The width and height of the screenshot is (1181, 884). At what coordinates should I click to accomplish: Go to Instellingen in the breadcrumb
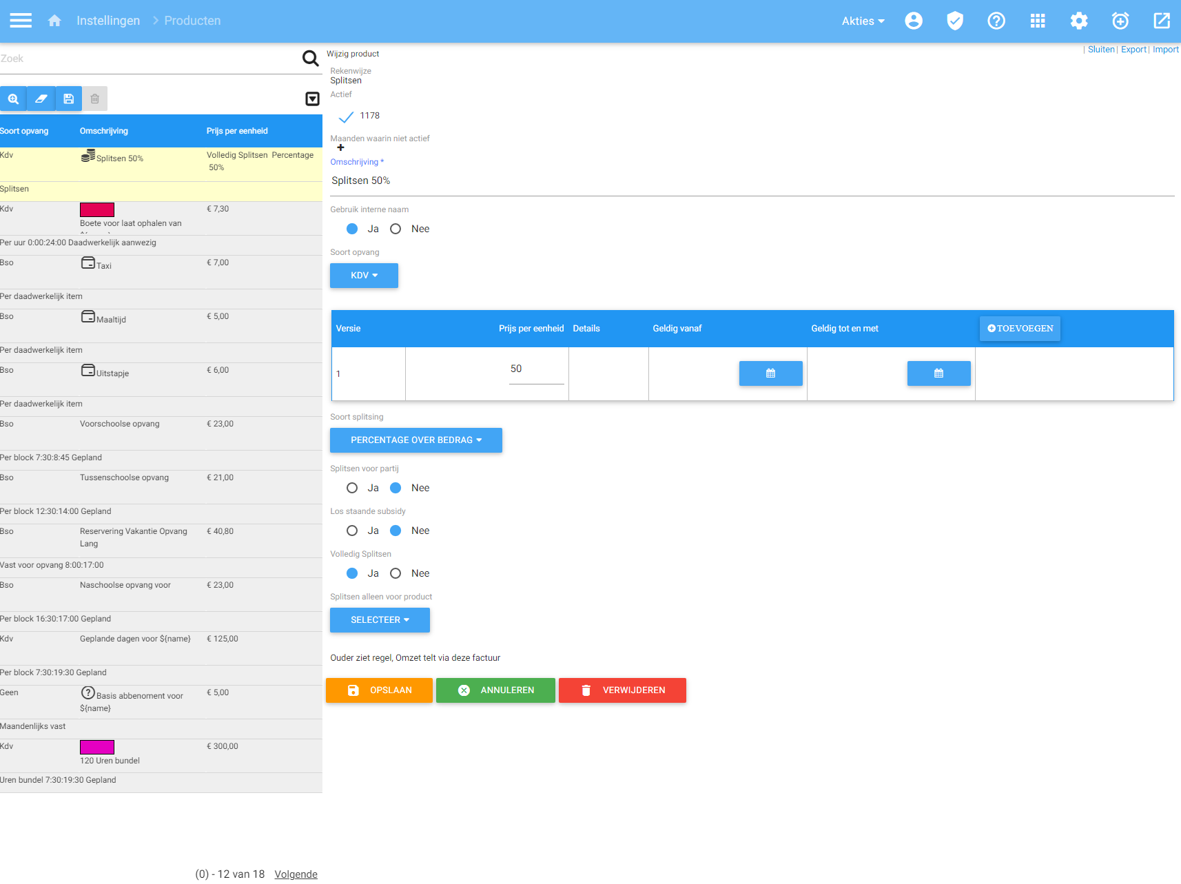(x=108, y=21)
